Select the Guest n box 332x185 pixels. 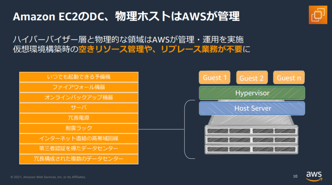point(289,78)
